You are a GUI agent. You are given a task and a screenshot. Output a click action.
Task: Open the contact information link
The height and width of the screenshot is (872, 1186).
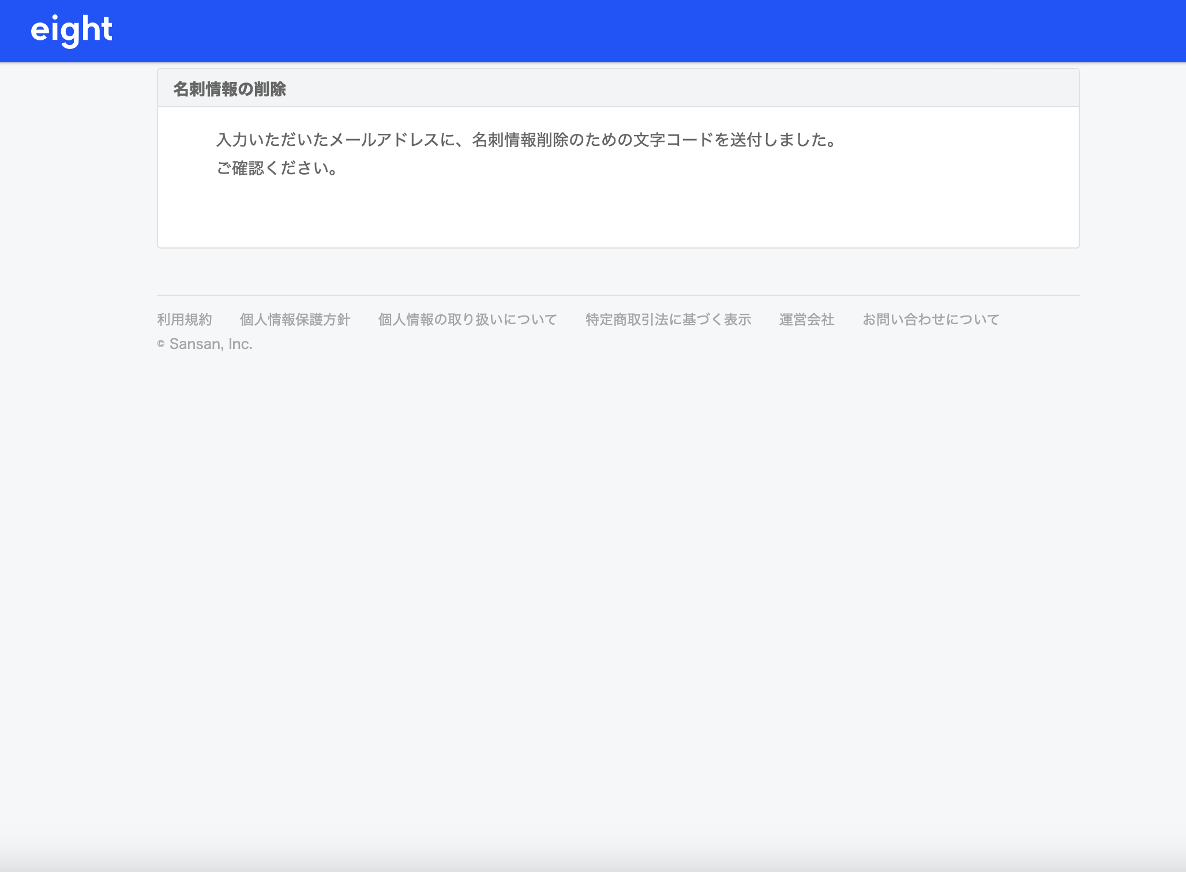pyautogui.click(x=930, y=319)
